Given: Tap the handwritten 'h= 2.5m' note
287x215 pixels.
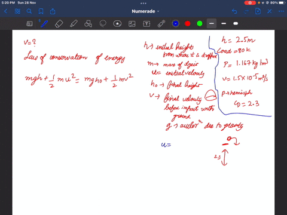Looking at the screenshot, I should tap(239, 40).
